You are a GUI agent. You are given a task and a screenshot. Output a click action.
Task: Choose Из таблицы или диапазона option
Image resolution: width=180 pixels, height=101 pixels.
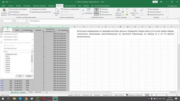pyautogui.click(x=18, y=15)
